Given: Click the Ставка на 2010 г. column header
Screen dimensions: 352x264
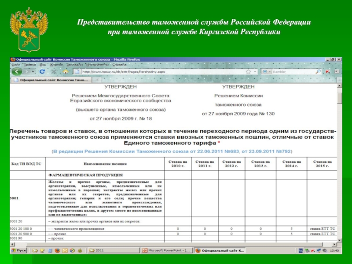Looking at the screenshot, I should [x=178, y=164].
